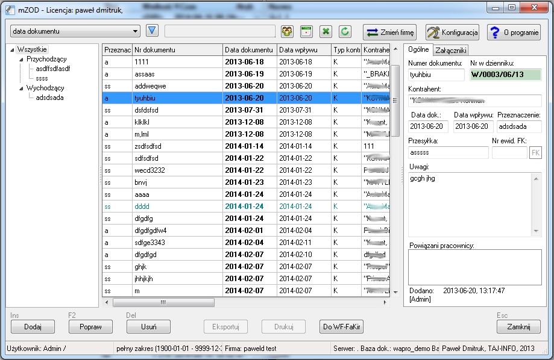
Task: Click the horizontal scrollbar thumb
Action: coord(163,302)
